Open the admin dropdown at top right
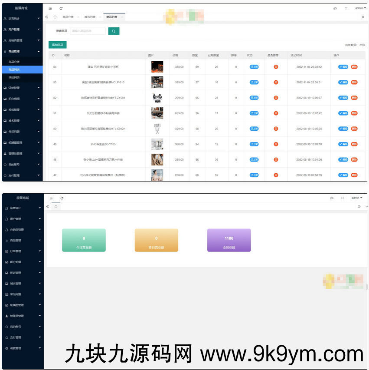 point(359,8)
